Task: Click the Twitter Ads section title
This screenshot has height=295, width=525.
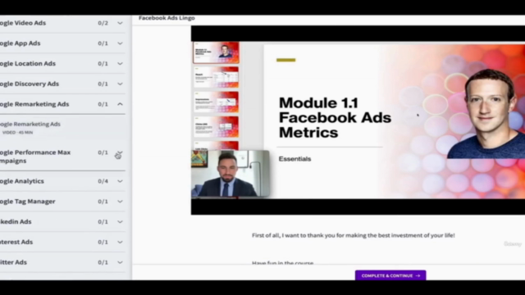Action: 13,262
